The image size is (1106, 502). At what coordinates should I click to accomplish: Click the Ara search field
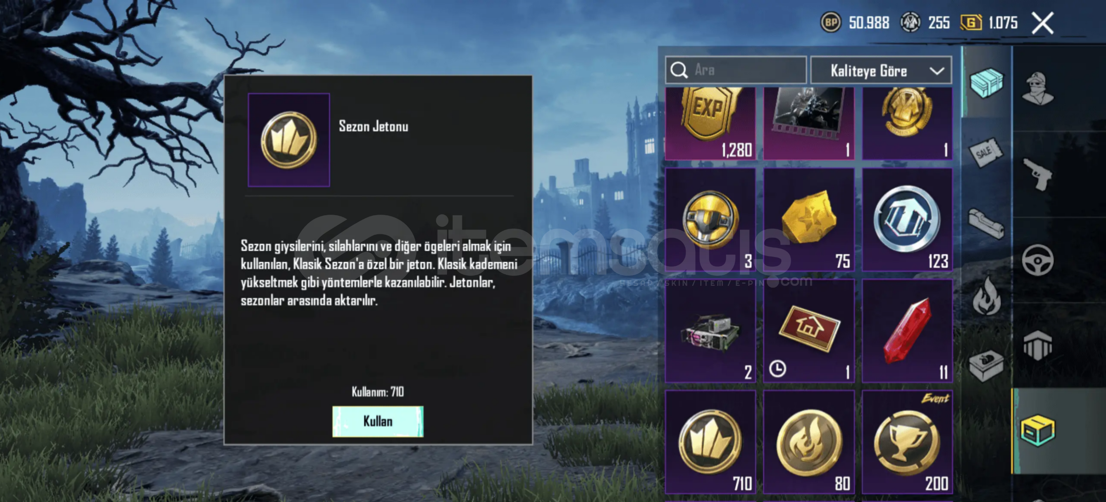click(x=736, y=70)
